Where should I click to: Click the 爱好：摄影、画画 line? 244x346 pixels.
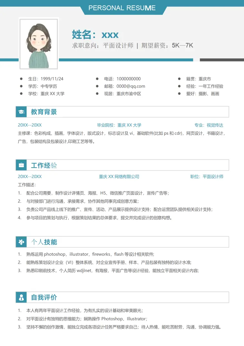point(203,94)
